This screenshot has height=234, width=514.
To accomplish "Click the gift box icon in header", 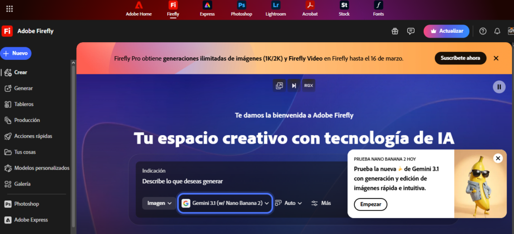I will pyautogui.click(x=395, y=31).
